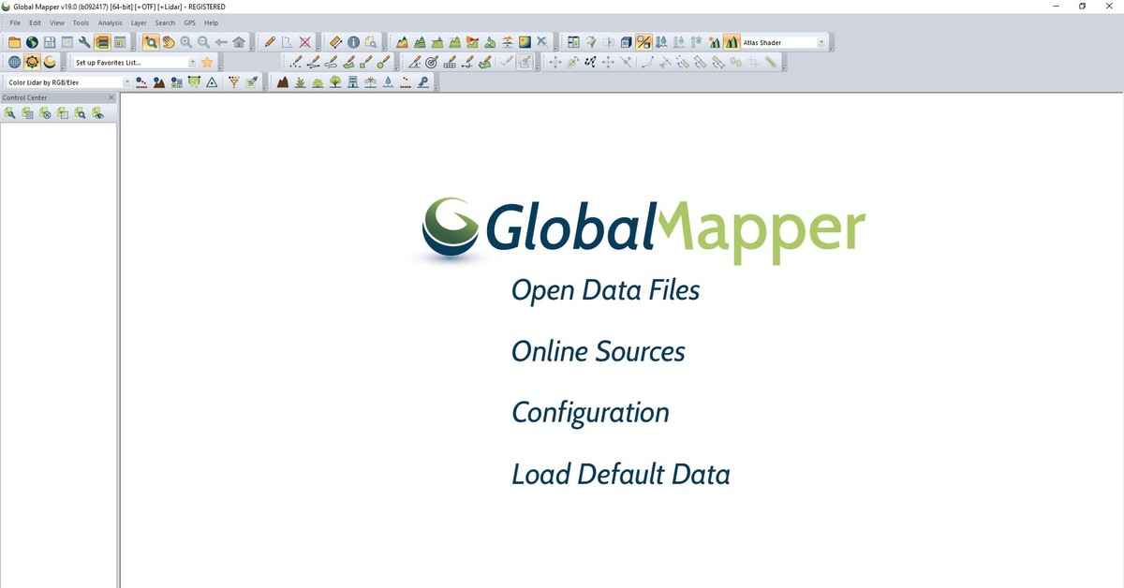This screenshot has height=588, width=1124.
Task: Click the Home full view icon
Action: coord(239,42)
